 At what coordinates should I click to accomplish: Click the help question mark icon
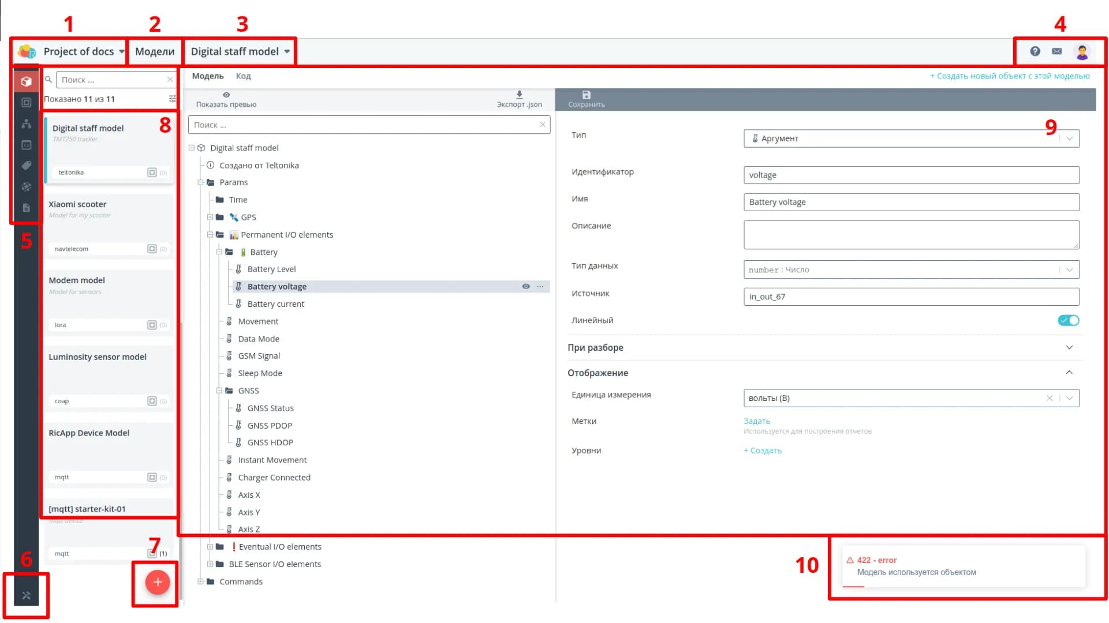point(1035,51)
